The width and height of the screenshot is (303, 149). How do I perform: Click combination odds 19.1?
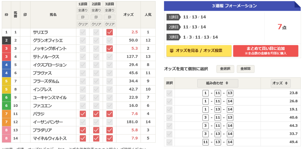point(293,110)
